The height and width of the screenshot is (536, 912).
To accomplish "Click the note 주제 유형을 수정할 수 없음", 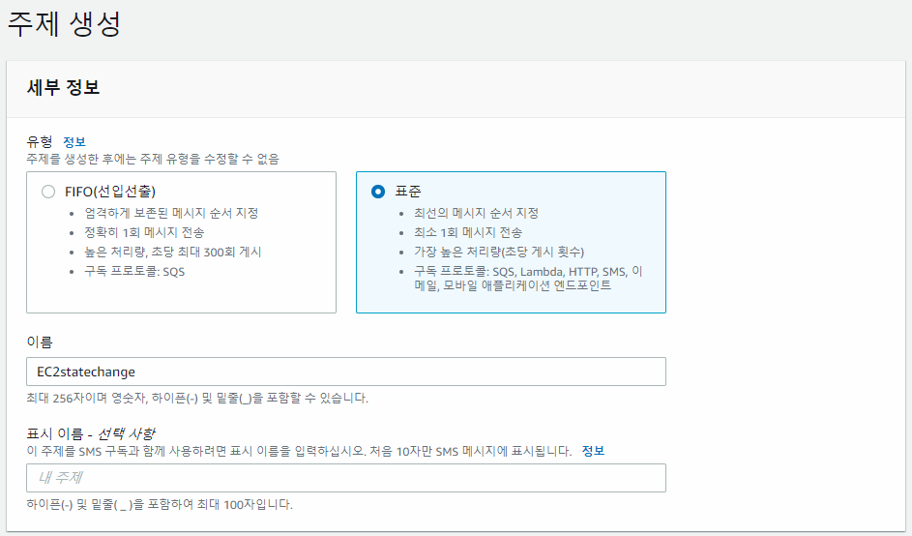I will 153,159.
